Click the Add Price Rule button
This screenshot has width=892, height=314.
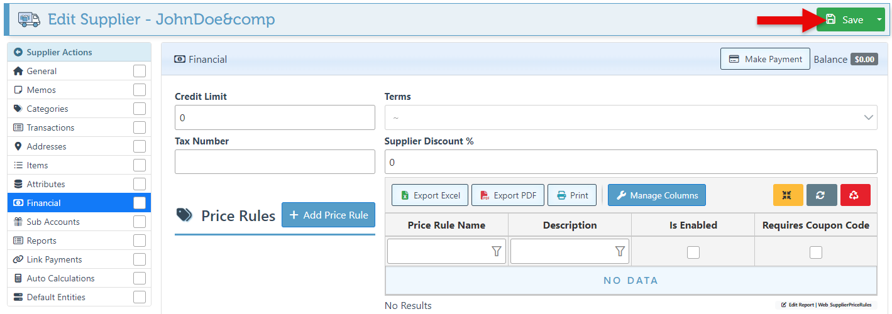pos(328,215)
